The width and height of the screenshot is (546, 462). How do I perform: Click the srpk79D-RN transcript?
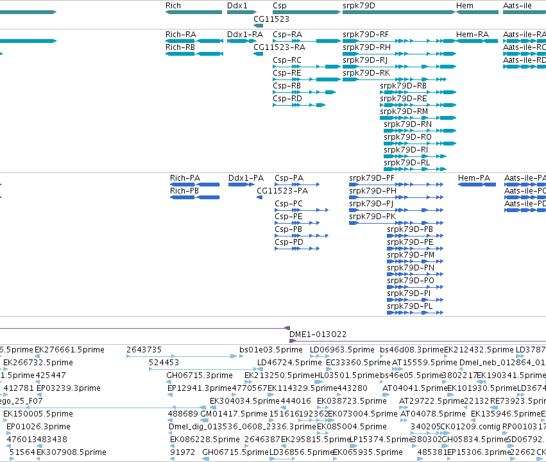(408, 124)
